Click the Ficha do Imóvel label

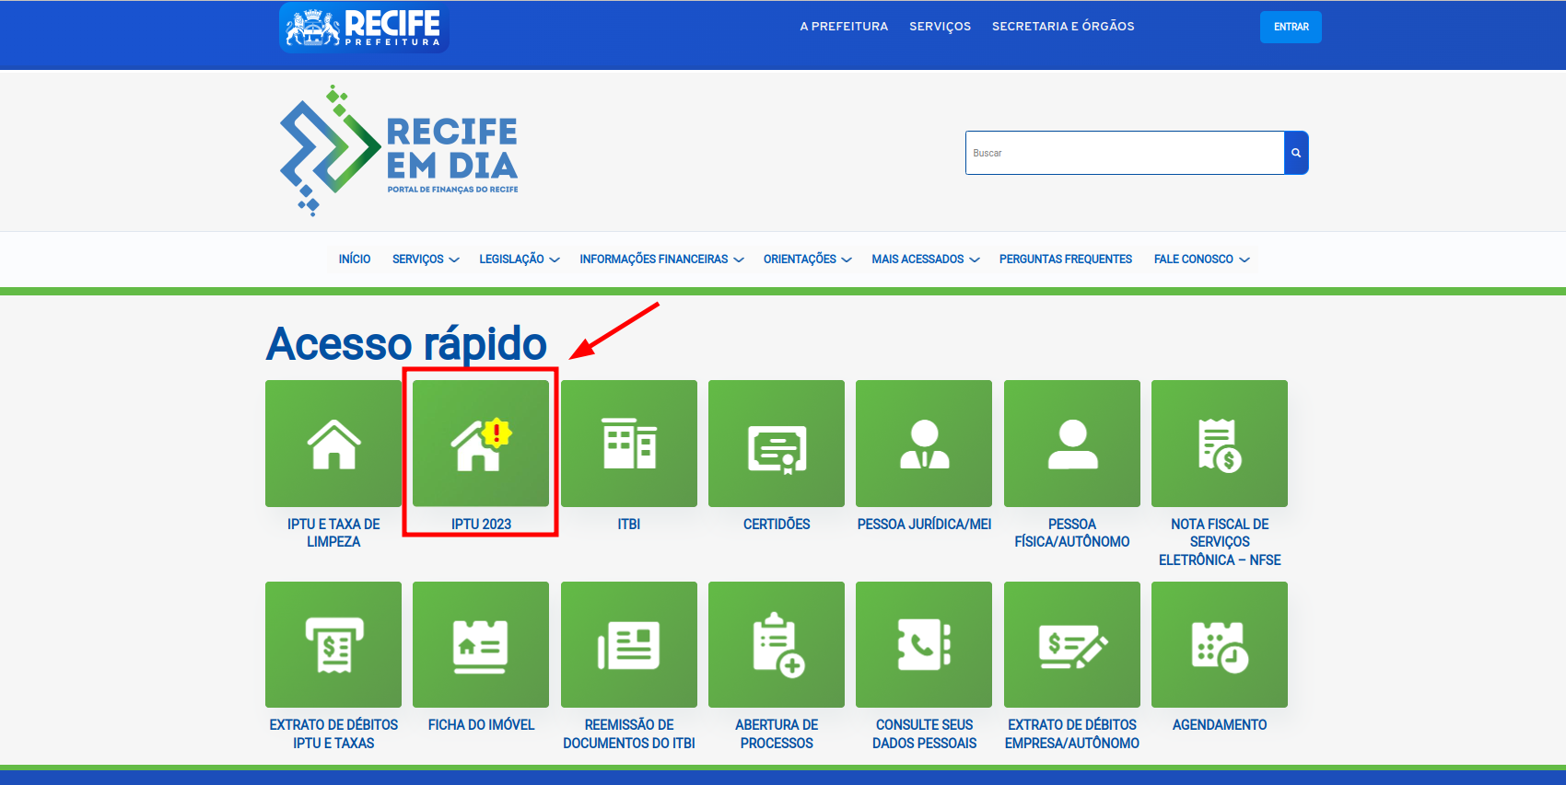click(x=481, y=725)
